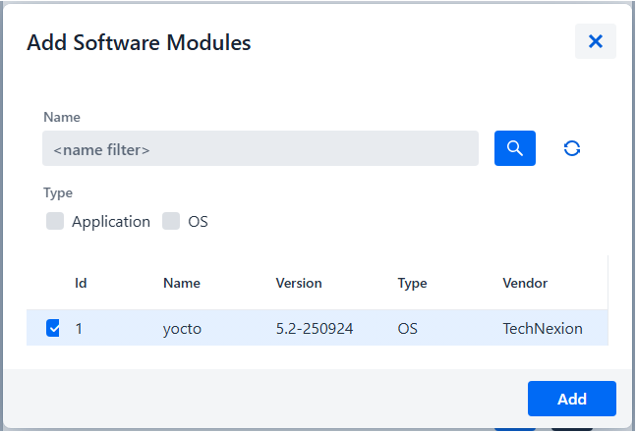Click the Version column header
The width and height of the screenshot is (637, 432).
pos(299,283)
